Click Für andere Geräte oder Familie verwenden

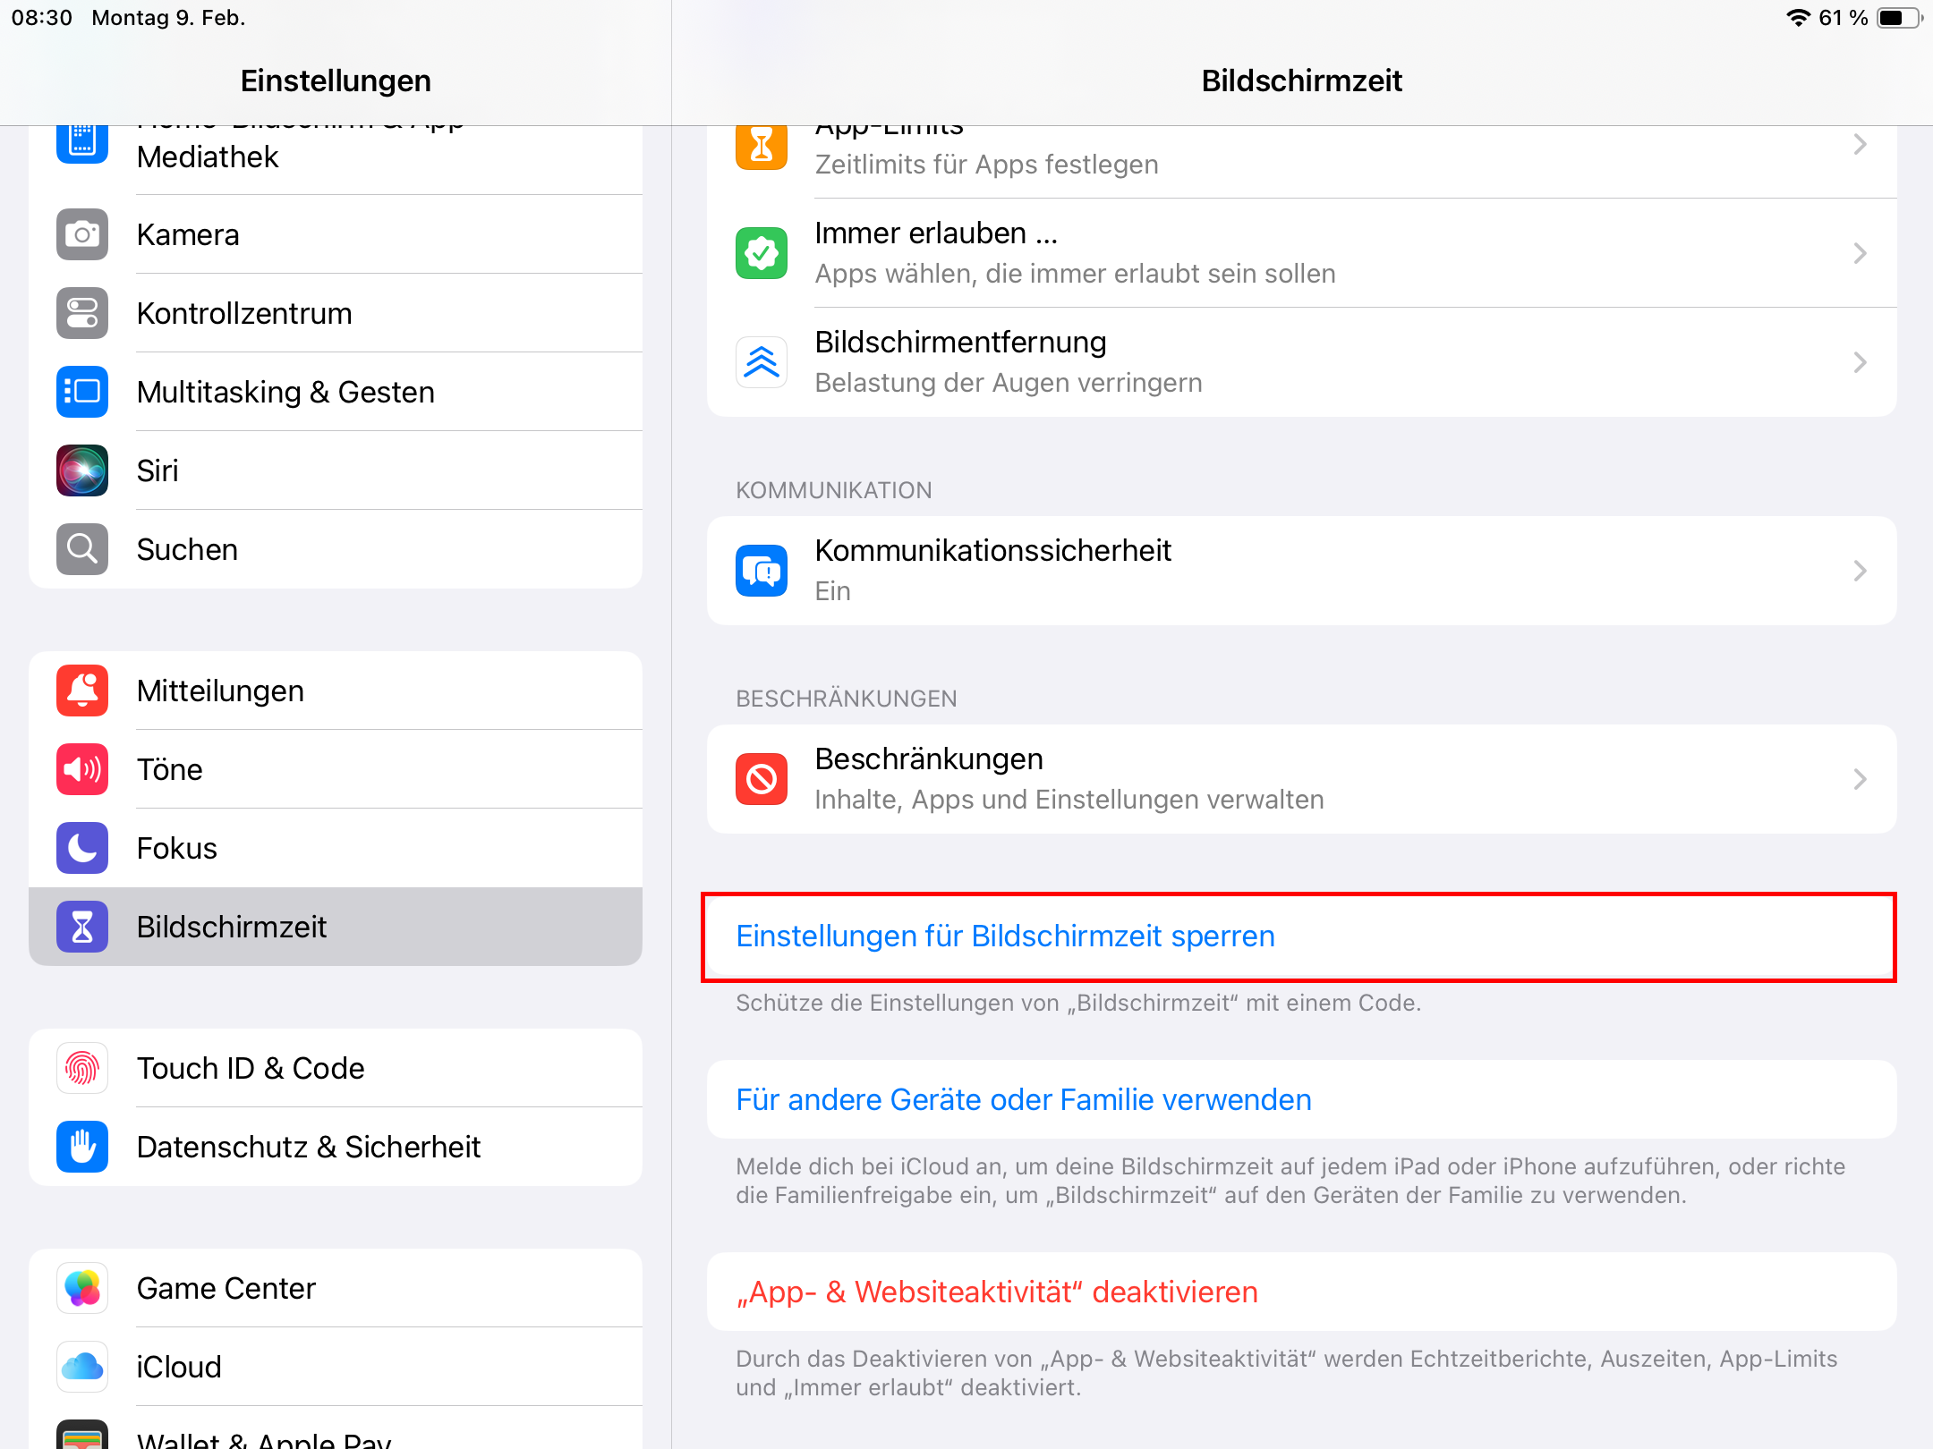pyautogui.click(x=1022, y=1099)
